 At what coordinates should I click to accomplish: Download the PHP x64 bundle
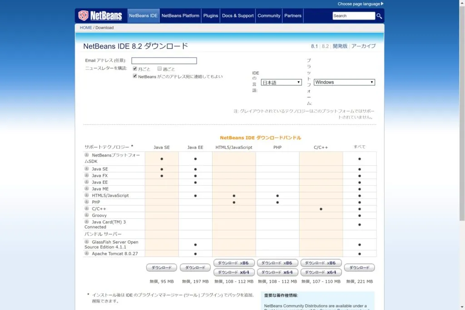point(277,272)
